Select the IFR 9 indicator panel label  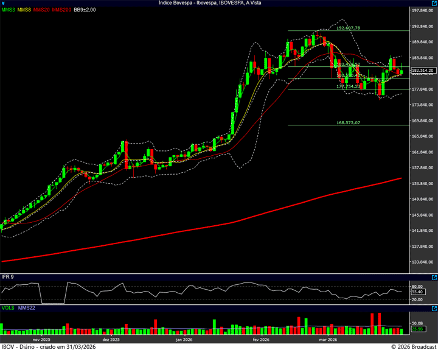coord(8,277)
